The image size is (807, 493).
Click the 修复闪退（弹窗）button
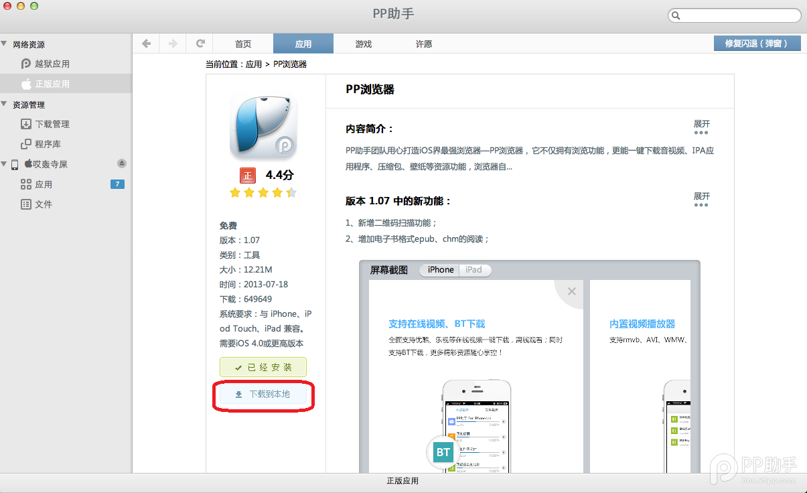click(757, 44)
